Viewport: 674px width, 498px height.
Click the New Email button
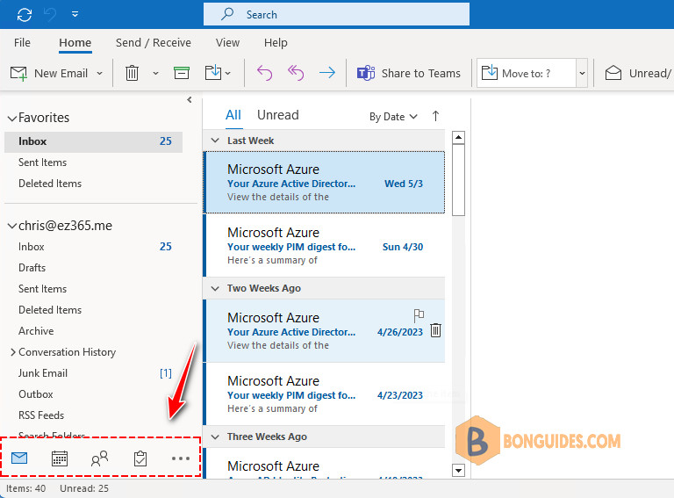[x=48, y=74]
